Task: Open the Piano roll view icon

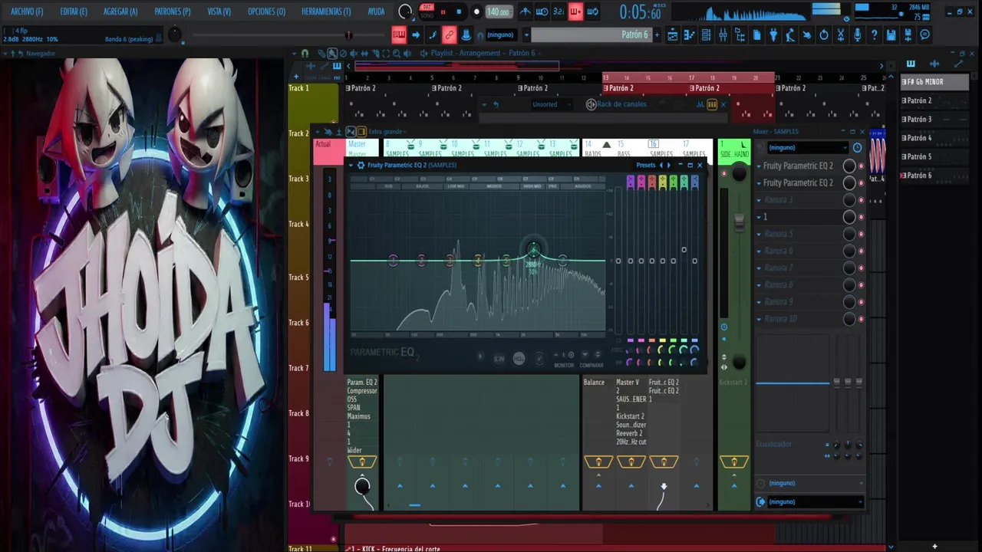Action: 689,34
